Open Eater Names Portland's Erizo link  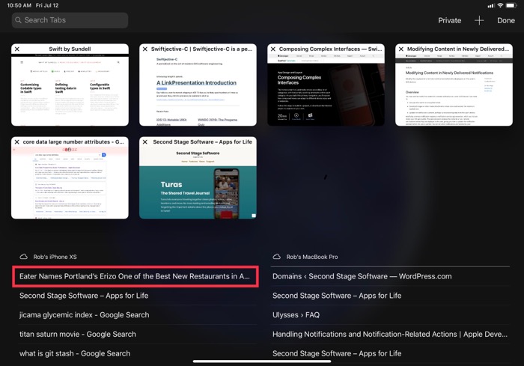coord(135,276)
